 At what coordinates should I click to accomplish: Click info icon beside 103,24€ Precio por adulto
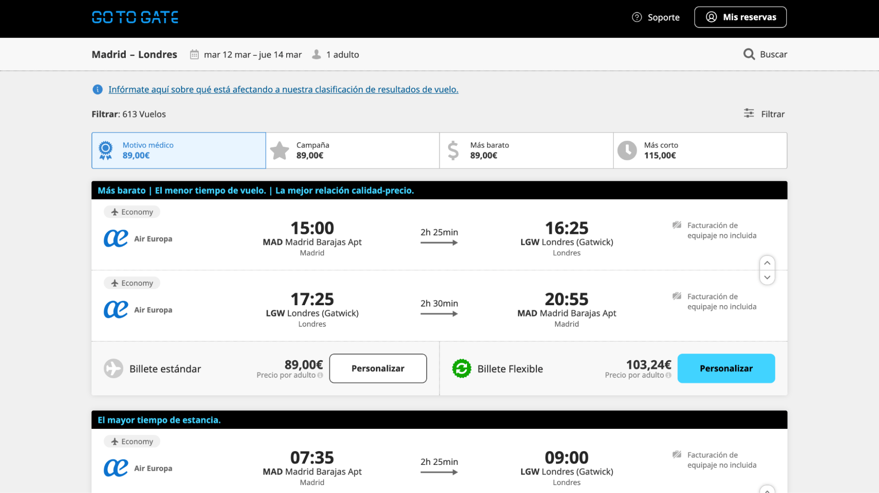tap(668, 375)
